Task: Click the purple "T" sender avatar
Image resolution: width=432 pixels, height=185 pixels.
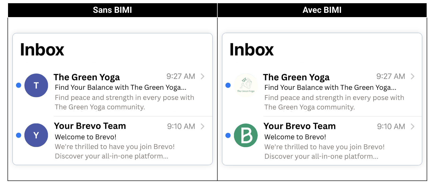Action: click(x=36, y=85)
